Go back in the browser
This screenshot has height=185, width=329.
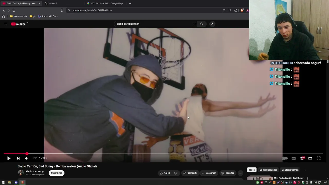[4, 10]
